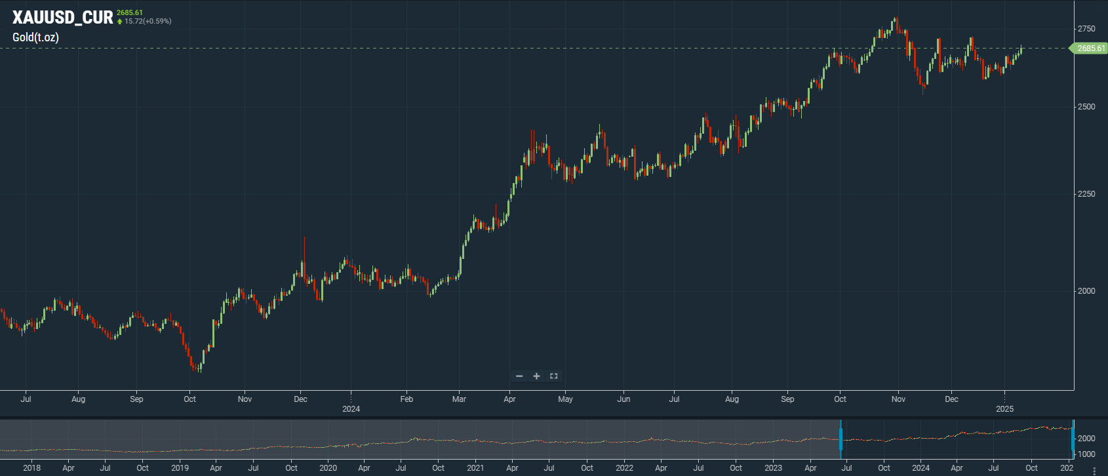Click the Sep label left of first Oct
The height and width of the screenshot is (476, 1108).
[136, 399]
